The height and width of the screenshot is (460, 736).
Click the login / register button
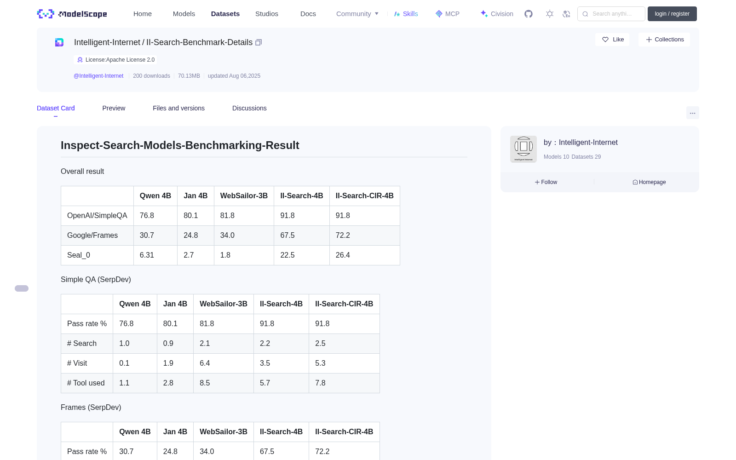(672, 14)
